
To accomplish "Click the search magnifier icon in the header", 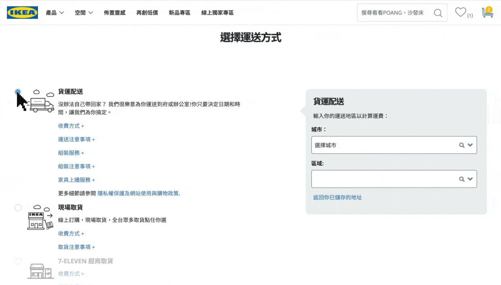I will (438, 13).
